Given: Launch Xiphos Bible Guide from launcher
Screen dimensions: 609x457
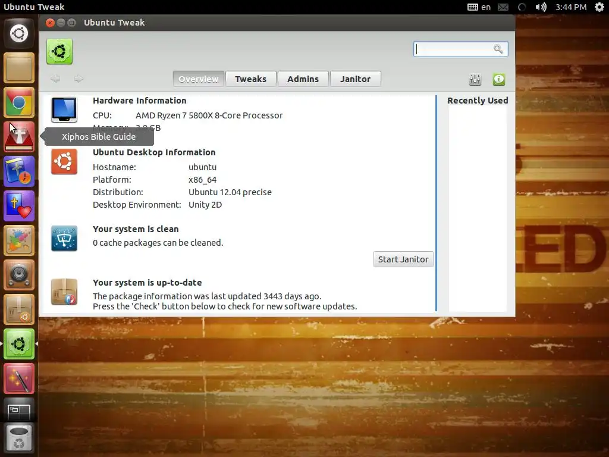Looking at the screenshot, I should [x=19, y=137].
